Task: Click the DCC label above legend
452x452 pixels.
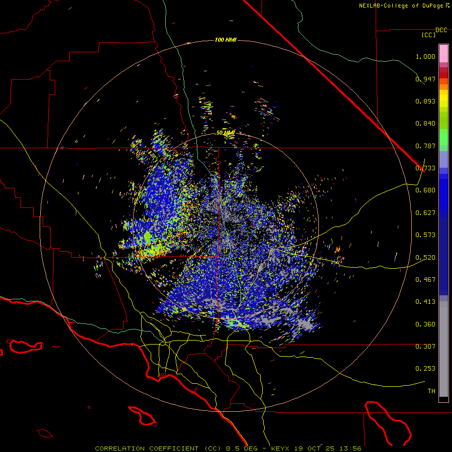Action: pyautogui.click(x=441, y=30)
